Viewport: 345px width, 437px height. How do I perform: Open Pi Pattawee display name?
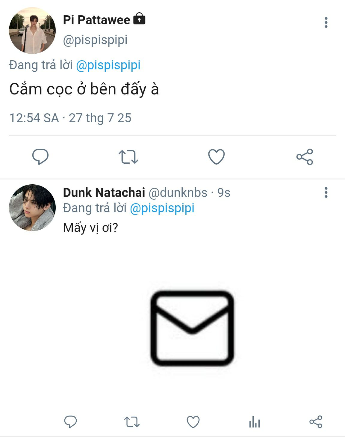[96, 20]
